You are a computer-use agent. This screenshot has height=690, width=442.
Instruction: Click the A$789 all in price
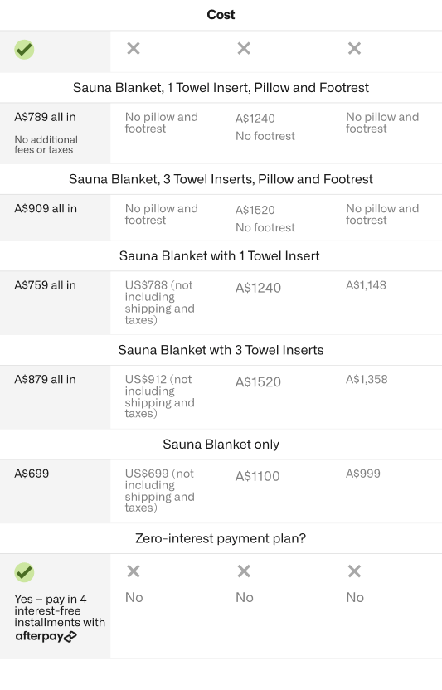tap(45, 117)
